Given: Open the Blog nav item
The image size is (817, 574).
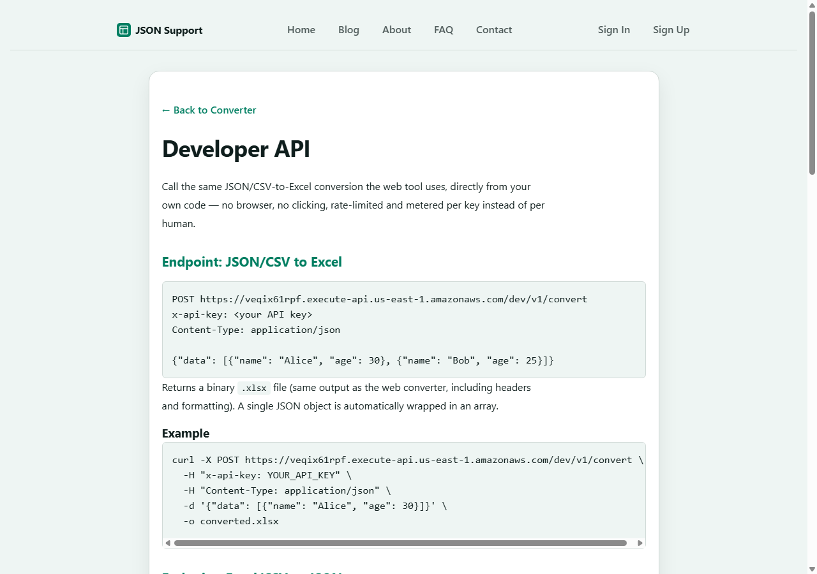Looking at the screenshot, I should 349,30.
